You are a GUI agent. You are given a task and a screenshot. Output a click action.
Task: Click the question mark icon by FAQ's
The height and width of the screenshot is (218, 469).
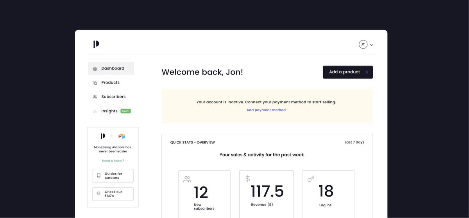[x=98, y=193]
